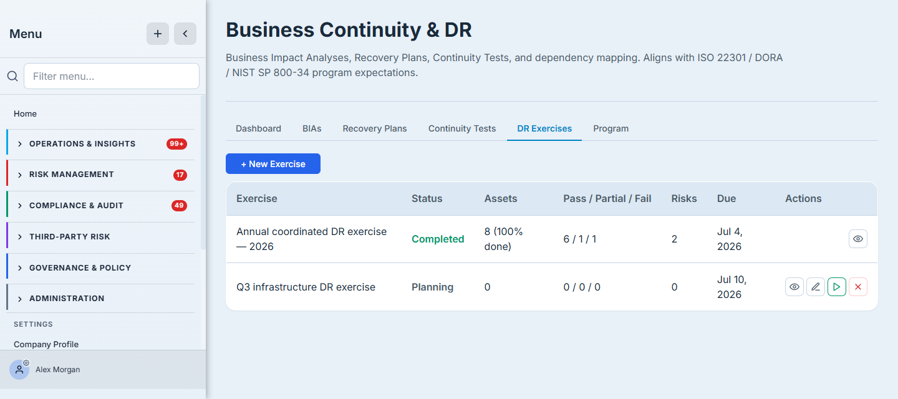Image resolution: width=898 pixels, height=399 pixels.
Task: Click the search magnifier icon by Filter menu
Action: (x=12, y=76)
